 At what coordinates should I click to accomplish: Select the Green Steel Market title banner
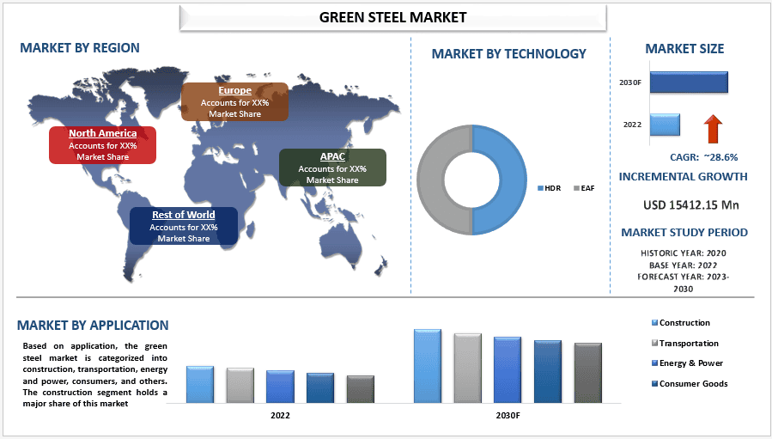pyautogui.click(x=393, y=18)
